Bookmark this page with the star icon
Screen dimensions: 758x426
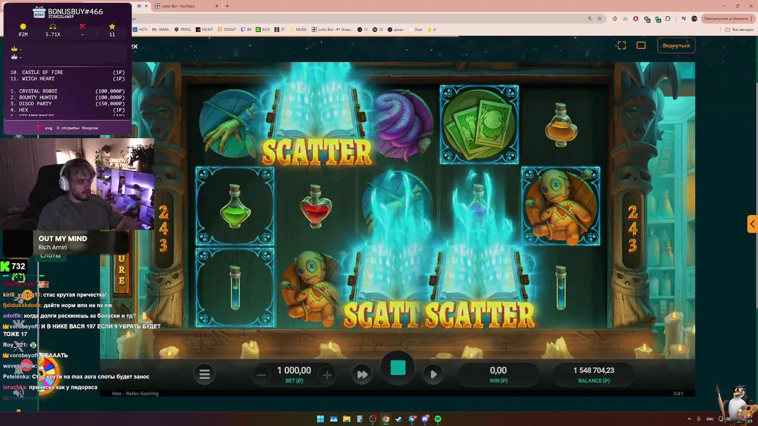click(x=599, y=18)
